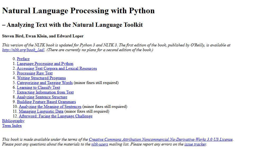
Task: Open Managing Linguistic Data chapter
Action: click(x=41, y=112)
